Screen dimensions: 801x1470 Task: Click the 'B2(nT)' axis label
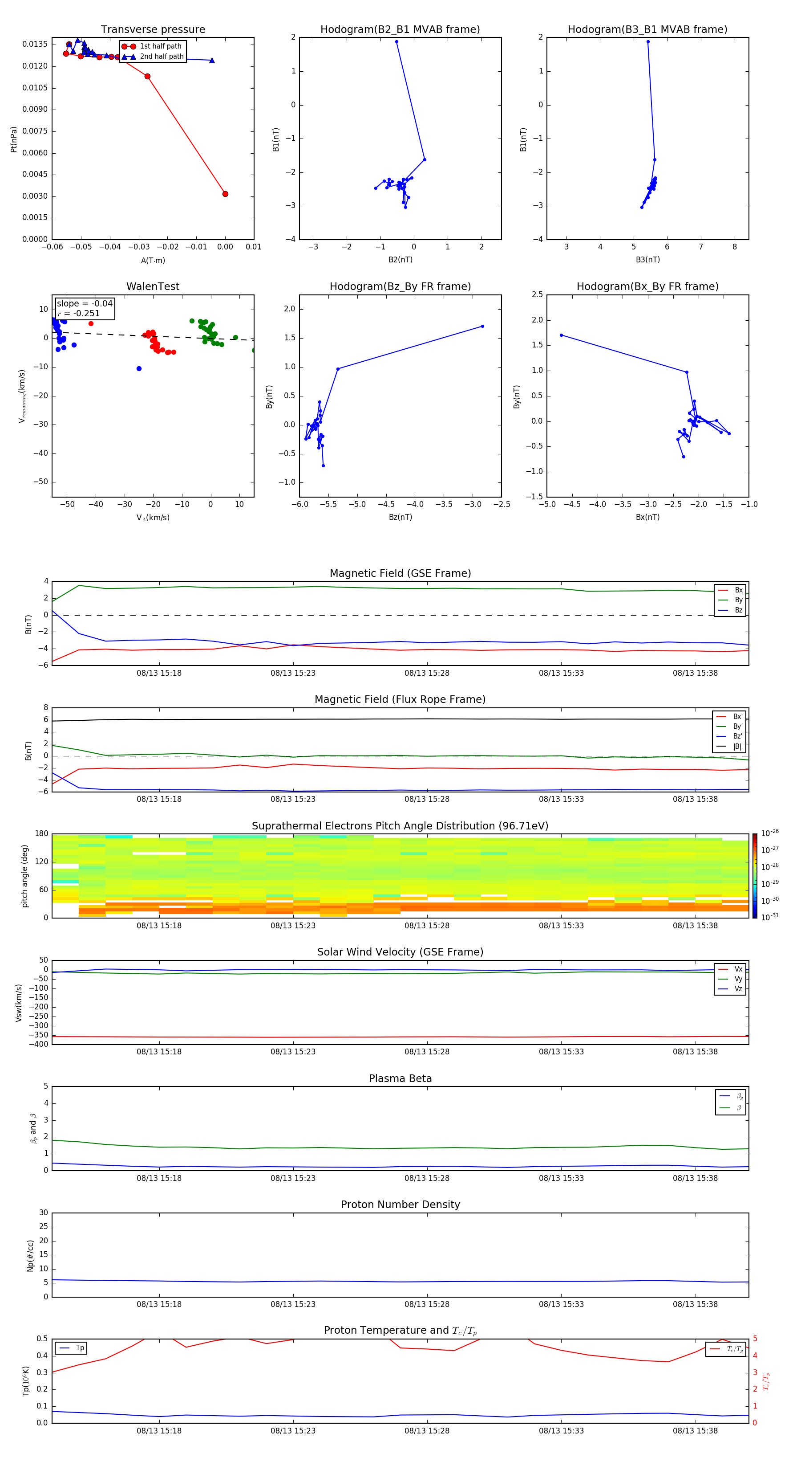(400, 260)
